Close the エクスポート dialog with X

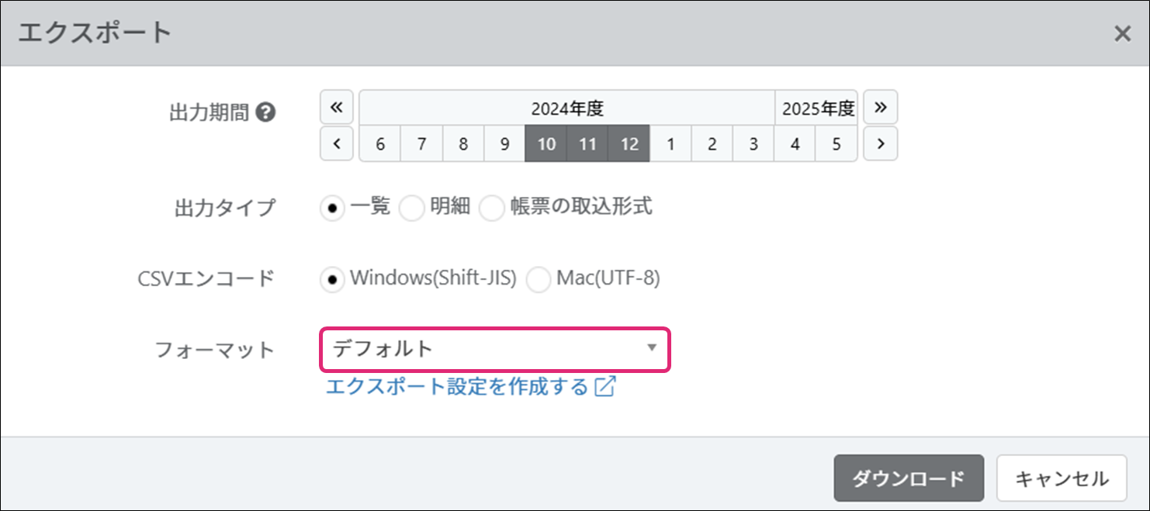(1122, 33)
